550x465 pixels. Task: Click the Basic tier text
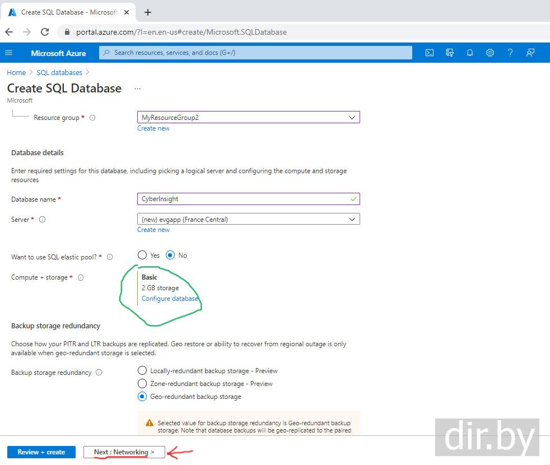[x=149, y=277]
